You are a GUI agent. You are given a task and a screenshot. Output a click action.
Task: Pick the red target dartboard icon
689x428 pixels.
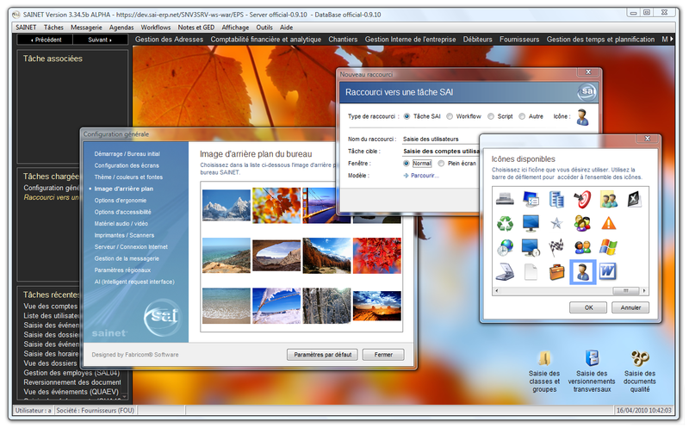pyautogui.click(x=582, y=200)
